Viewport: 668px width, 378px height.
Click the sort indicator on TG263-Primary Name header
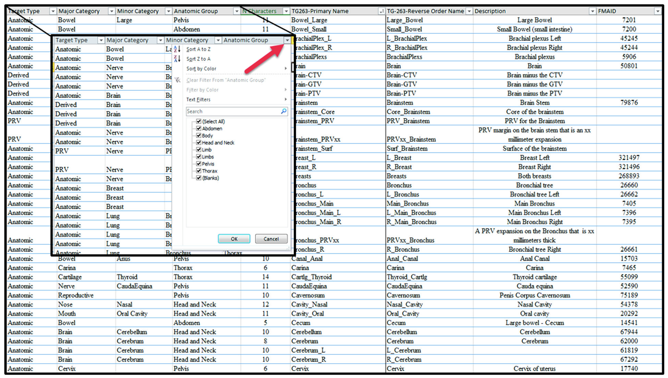[381, 11]
